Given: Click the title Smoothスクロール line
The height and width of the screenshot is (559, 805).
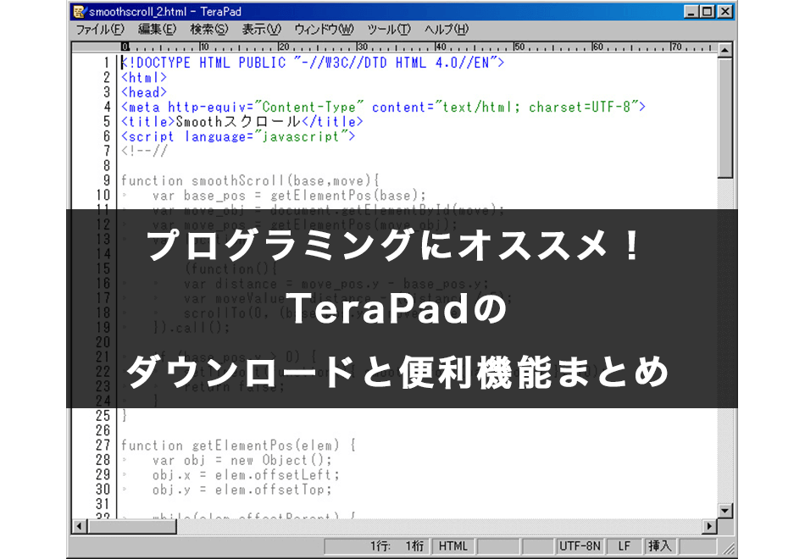Looking at the screenshot, I should click(x=241, y=122).
